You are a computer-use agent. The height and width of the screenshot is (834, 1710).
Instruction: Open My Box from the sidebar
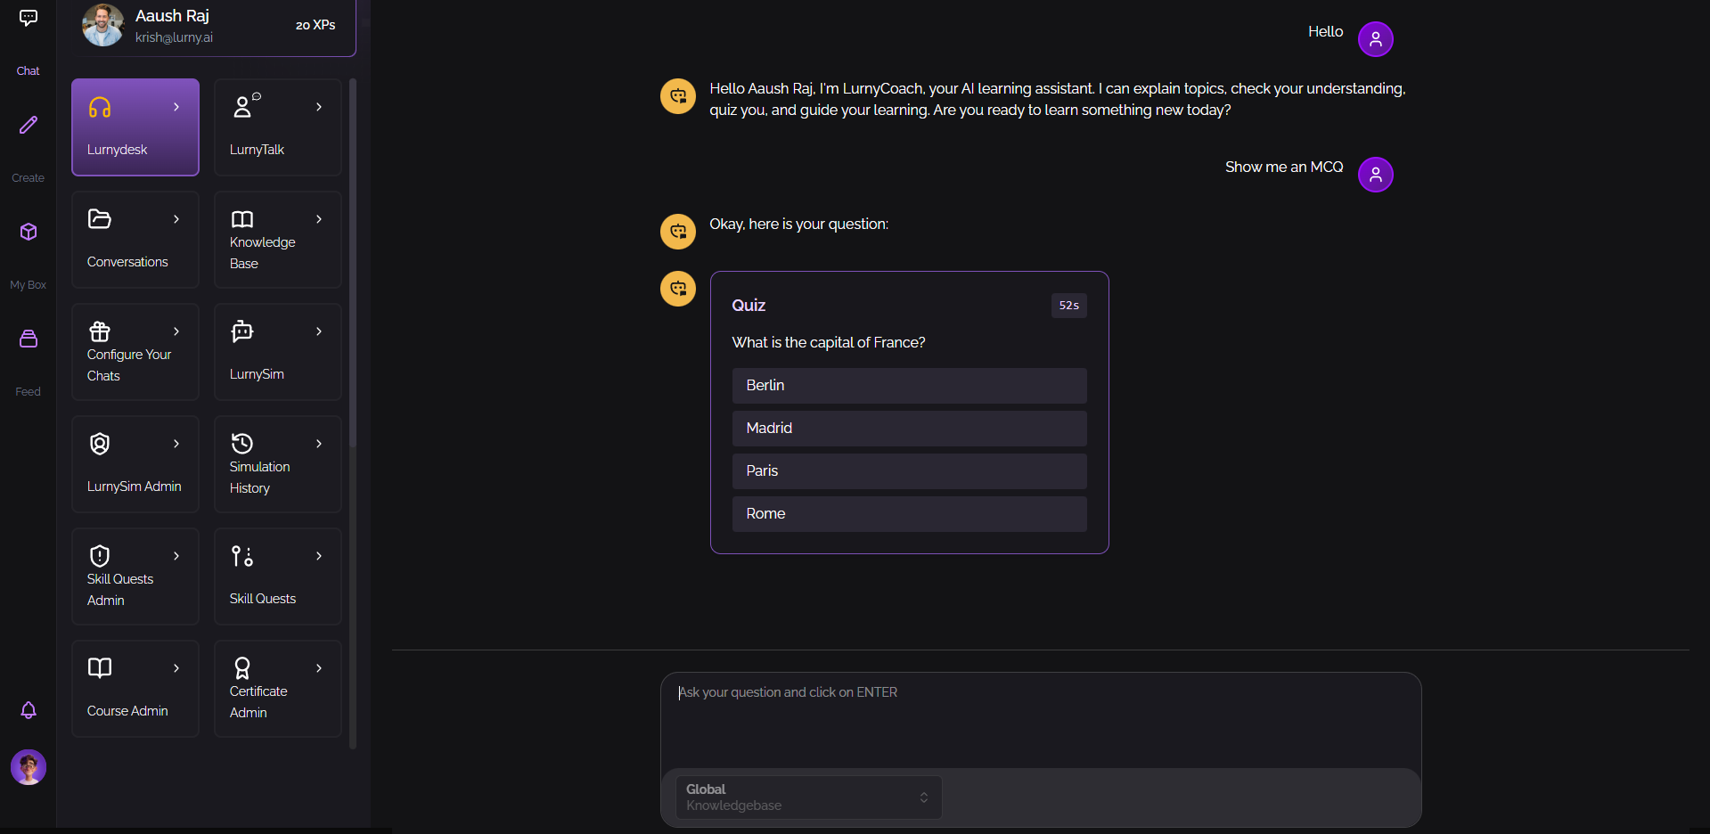[28, 232]
